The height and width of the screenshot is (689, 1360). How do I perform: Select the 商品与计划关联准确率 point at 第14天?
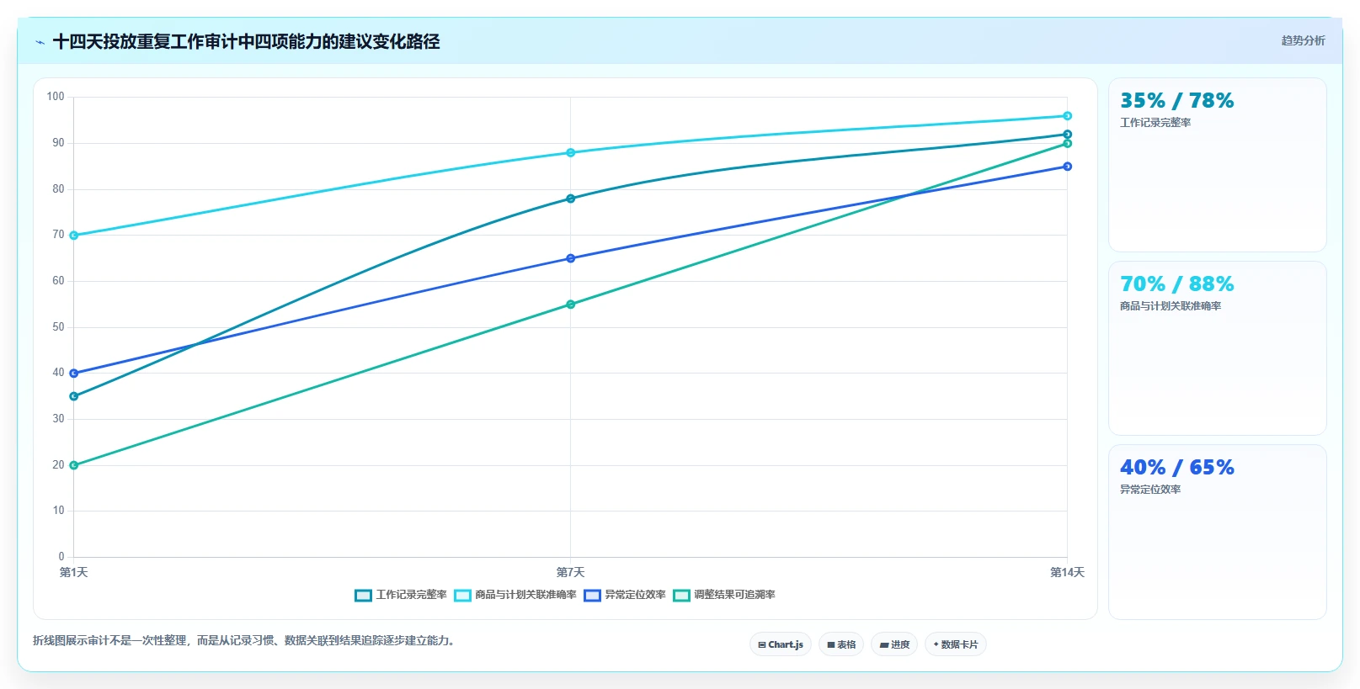(1067, 116)
